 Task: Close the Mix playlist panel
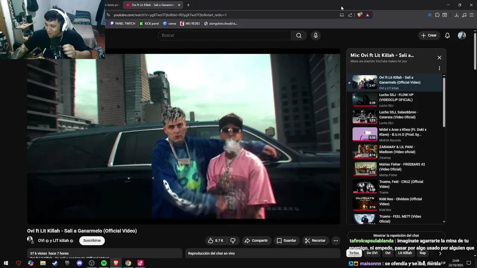(x=439, y=58)
